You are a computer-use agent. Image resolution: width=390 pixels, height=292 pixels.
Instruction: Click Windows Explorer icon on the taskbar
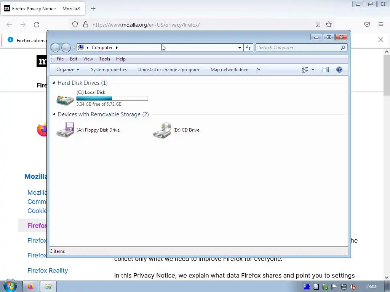click(48, 287)
